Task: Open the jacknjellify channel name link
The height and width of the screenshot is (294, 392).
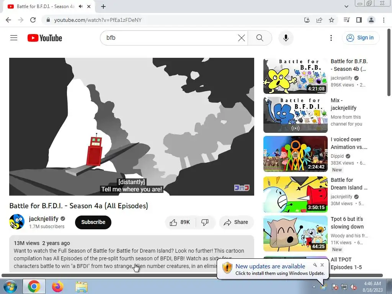Action: coord(44,219)
